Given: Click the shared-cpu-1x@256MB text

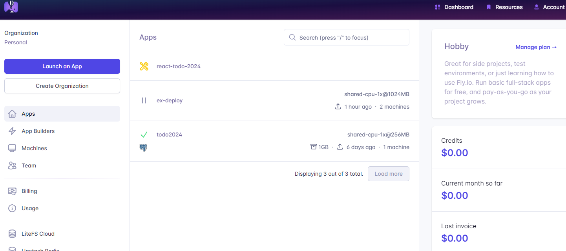Looking at the screenshot, I should 378,135.
